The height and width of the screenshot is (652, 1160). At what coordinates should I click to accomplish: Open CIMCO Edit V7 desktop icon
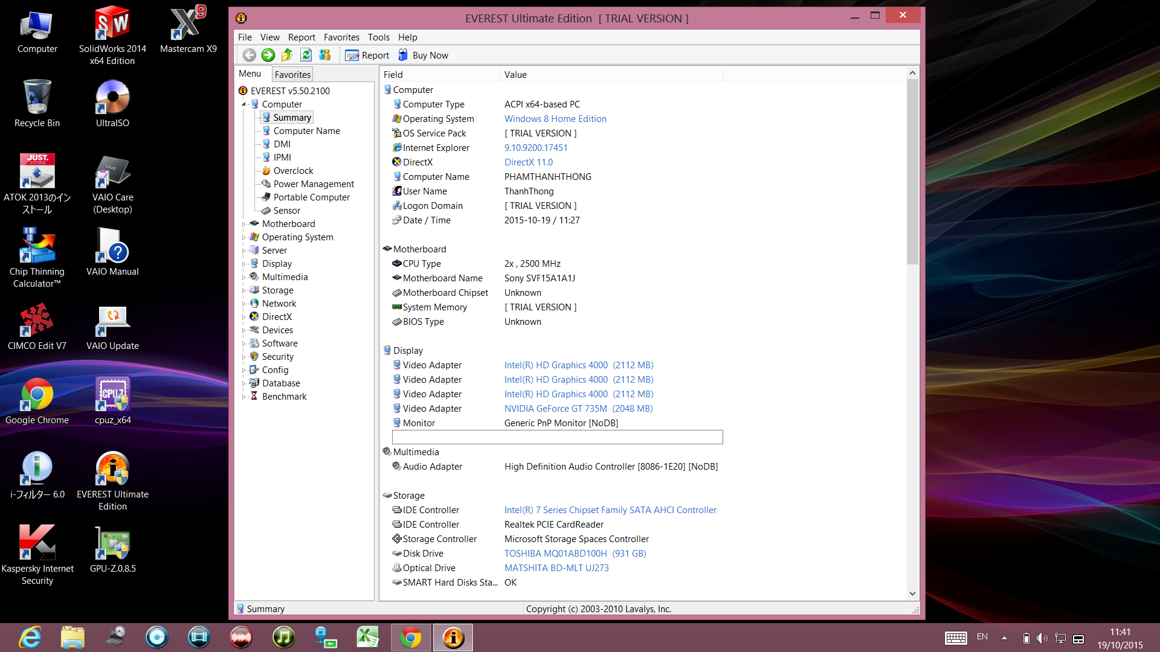(x=37, y=327)
